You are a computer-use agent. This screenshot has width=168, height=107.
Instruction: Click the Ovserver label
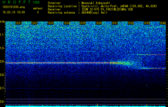(x=54, y=3)
